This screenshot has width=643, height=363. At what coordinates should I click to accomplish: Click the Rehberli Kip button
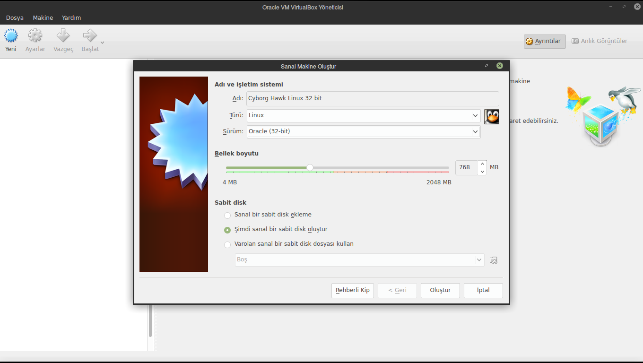[x=353, y=290]
